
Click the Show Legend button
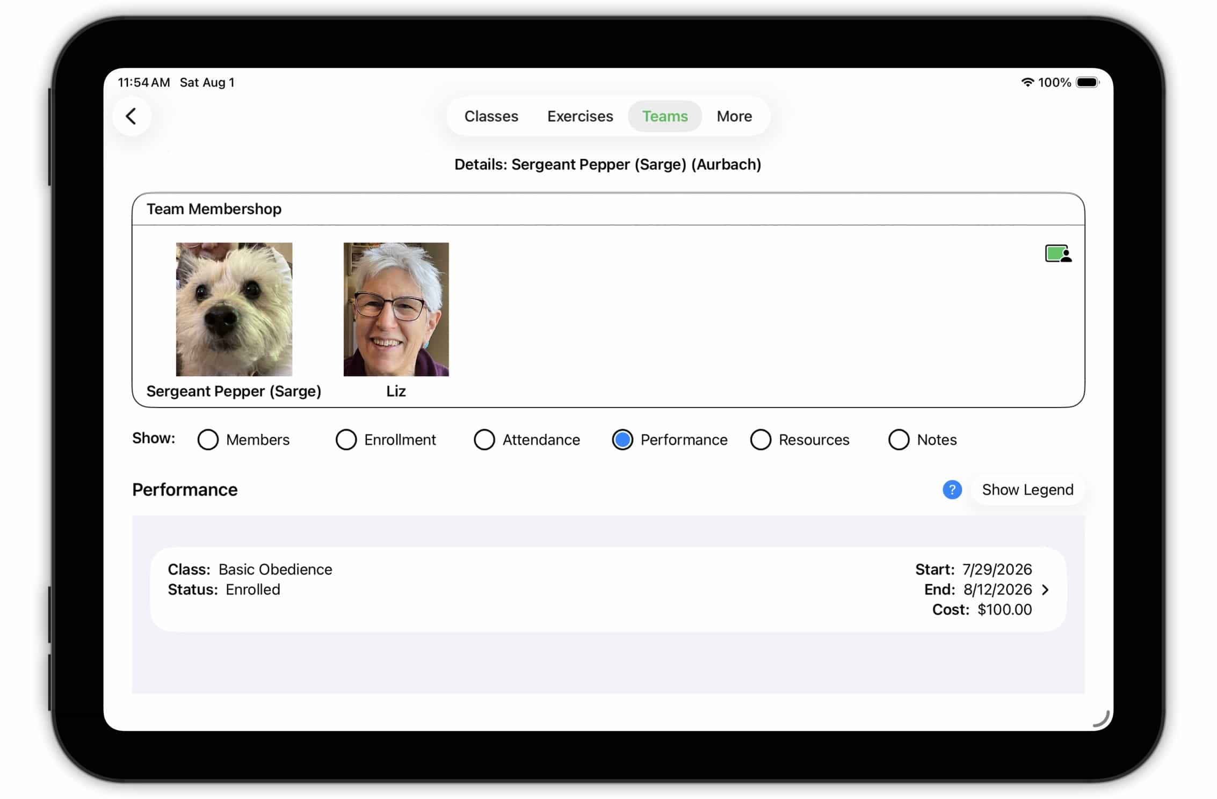point(1027,490)
